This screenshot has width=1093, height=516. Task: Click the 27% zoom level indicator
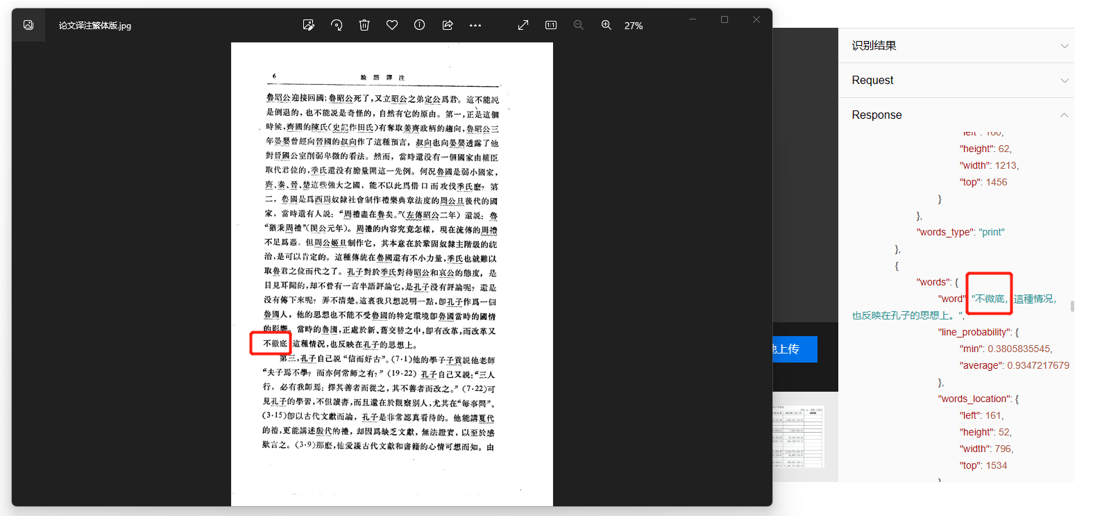[634, 26]
